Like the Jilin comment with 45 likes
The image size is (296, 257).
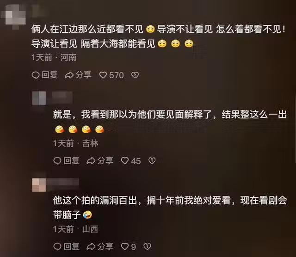(x=125, y=161)
